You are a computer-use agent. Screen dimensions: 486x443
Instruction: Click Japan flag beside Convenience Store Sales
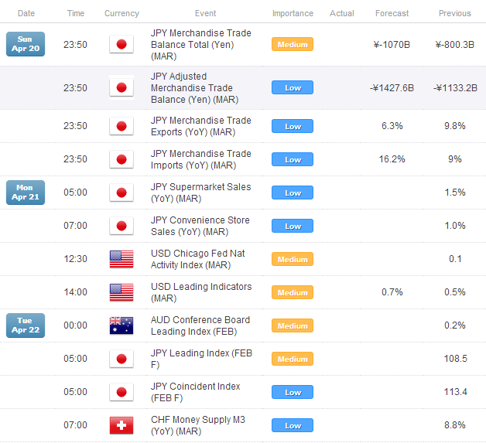[x=122, y=226]
